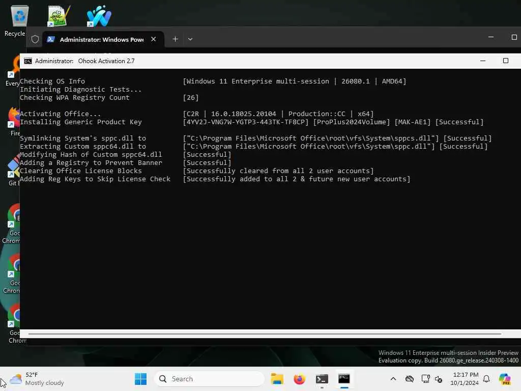The height and width of the screenshot is (391, 521).
Task: Open the weather widget showing 52°F
Action: tap(37, 379)
